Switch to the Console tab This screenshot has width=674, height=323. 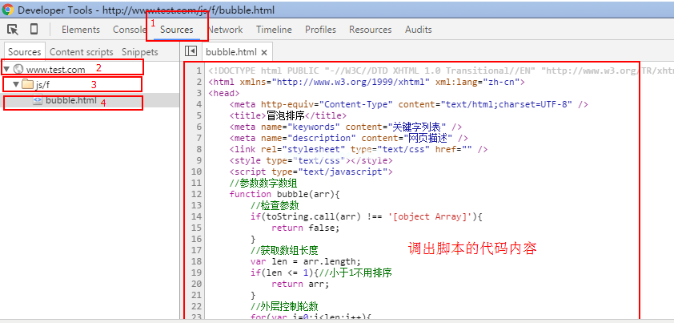[129, 30]
